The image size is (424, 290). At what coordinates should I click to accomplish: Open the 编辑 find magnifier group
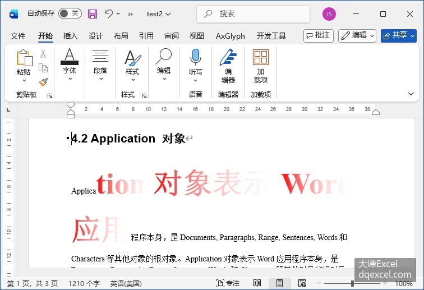click(x=164, y=65)
